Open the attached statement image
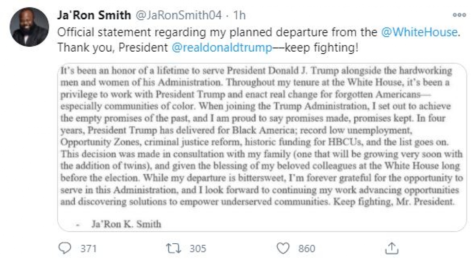Image resolution: width=472 pixels, height=261 pixels. (x=262, y=147)
